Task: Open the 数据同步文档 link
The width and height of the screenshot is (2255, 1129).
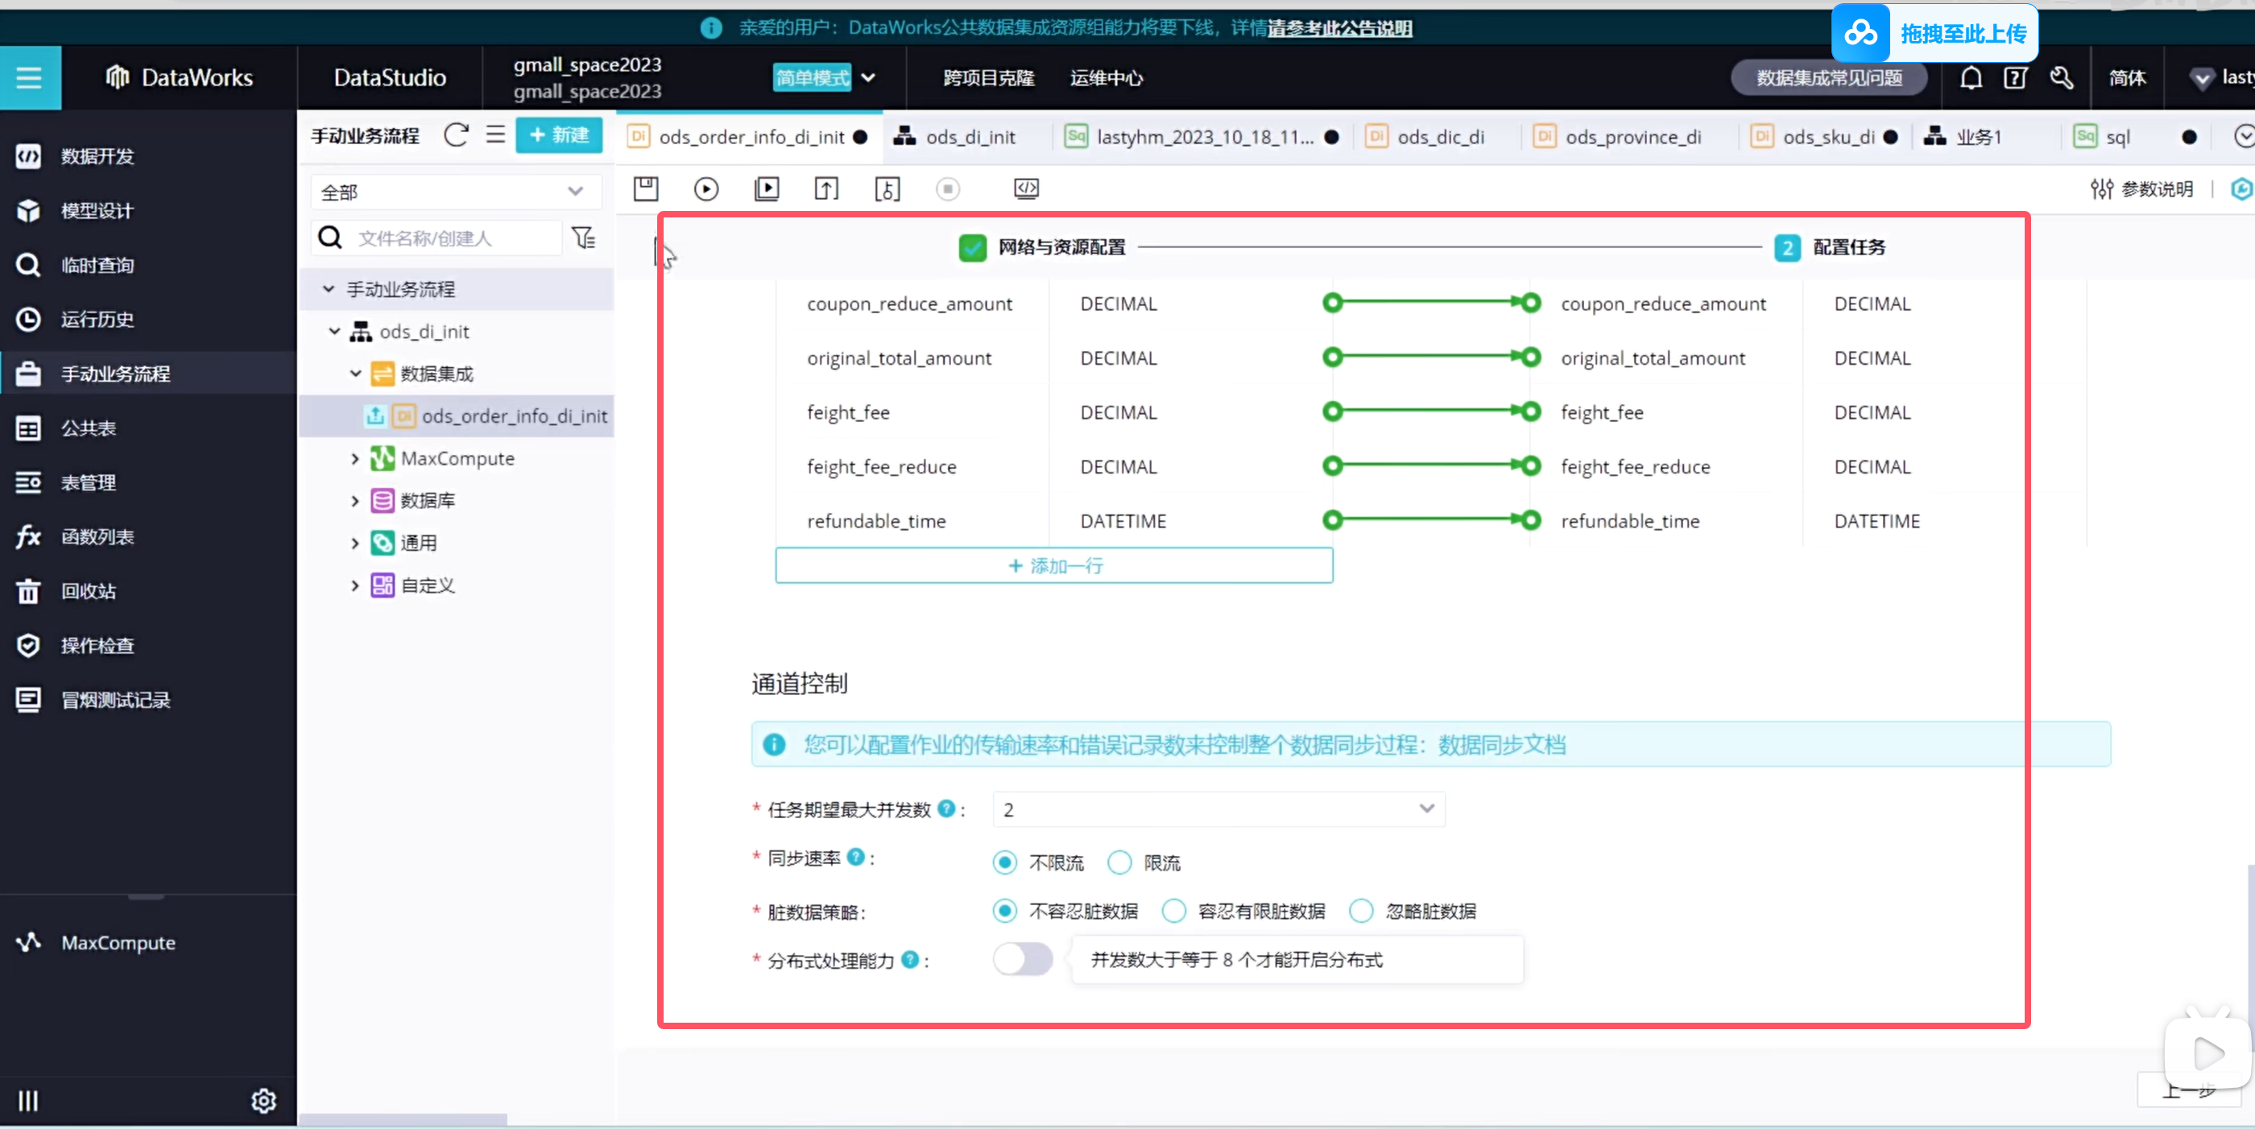Action: click(1501, 745)
